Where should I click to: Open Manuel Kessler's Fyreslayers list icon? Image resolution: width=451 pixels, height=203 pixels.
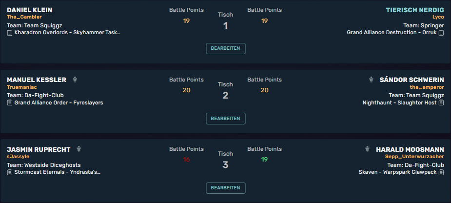pos(9,102)
